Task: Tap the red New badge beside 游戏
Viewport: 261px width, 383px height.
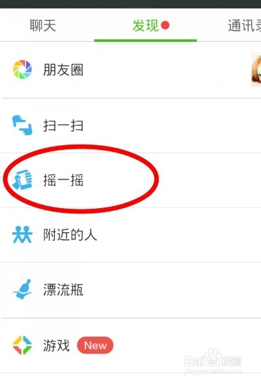Action: point(95,346)
